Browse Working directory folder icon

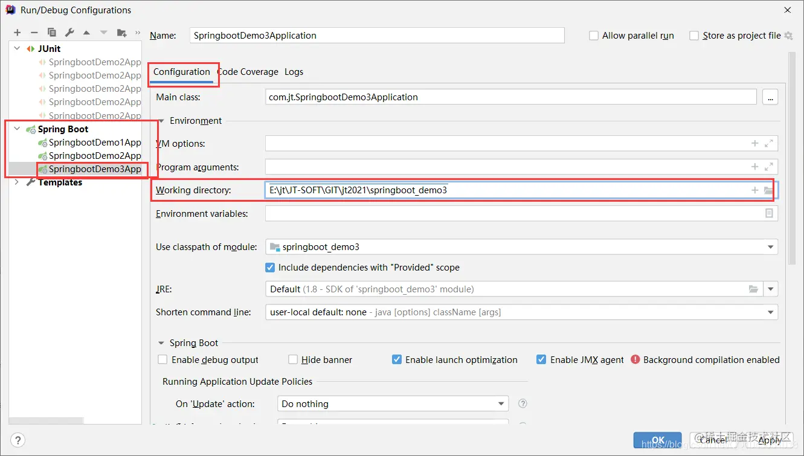pyautogui.click(x=768, y=190)
